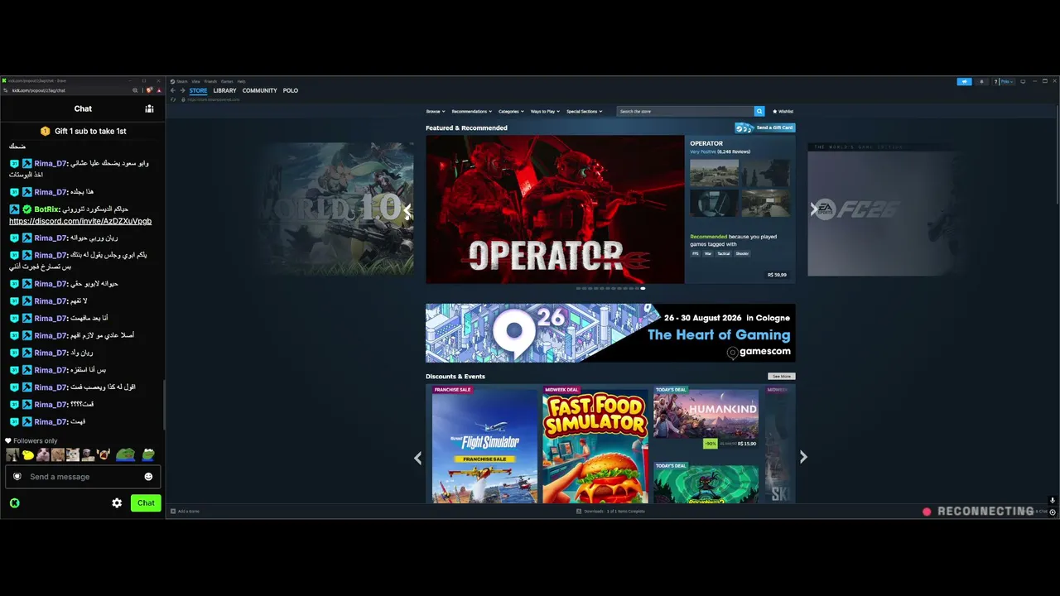Open emoji picker in chat message box
1060x596 pixels.
pos(148,477)
